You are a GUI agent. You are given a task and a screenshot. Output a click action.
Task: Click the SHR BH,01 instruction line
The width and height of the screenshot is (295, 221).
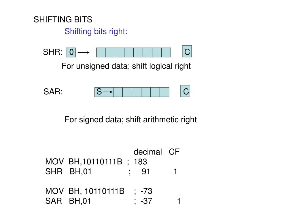coord(69,172)
